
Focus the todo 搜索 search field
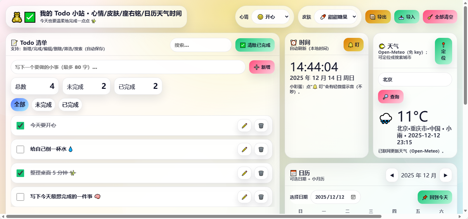click(x=201, y=45)
